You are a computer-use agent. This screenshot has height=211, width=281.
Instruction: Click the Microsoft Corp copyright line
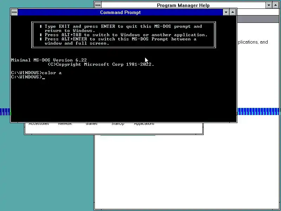pyautogui.click(x=101, y=64)
